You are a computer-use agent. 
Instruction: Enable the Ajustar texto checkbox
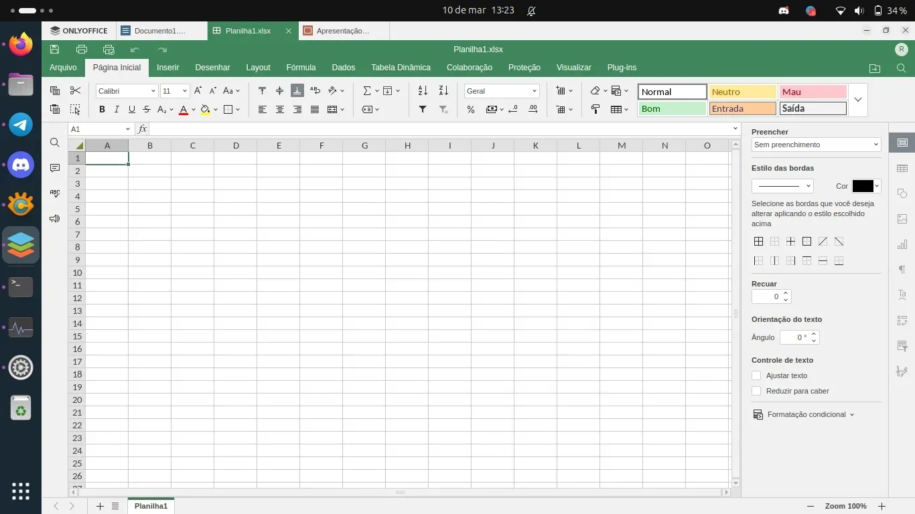click(x=756, y=375)
